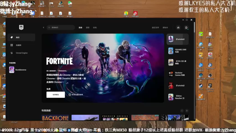This screenshot has width=236, height=133.
Task: Select SQUARE ENIX 特賣 in the carousel list
Action: (x=178, y=51)
